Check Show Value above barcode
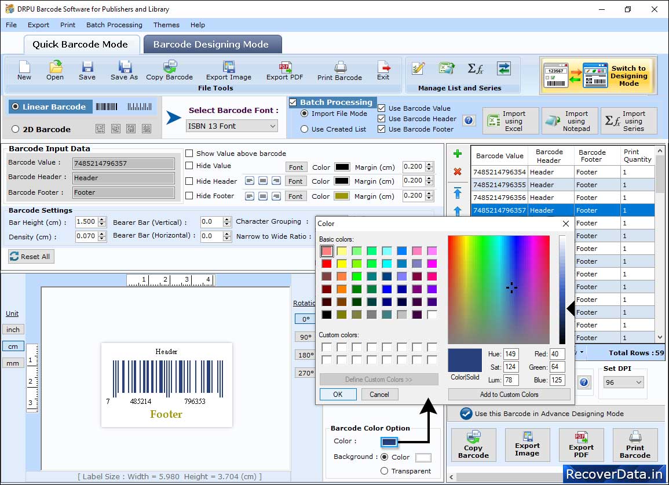This screenshot has width=669, height=485. (189, 154)
